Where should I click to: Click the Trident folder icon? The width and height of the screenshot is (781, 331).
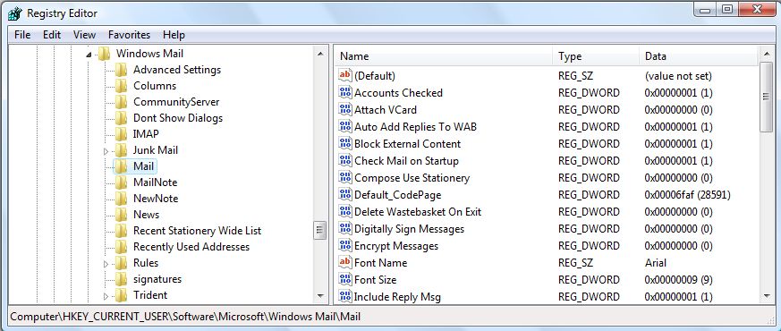tap(121, 295)
